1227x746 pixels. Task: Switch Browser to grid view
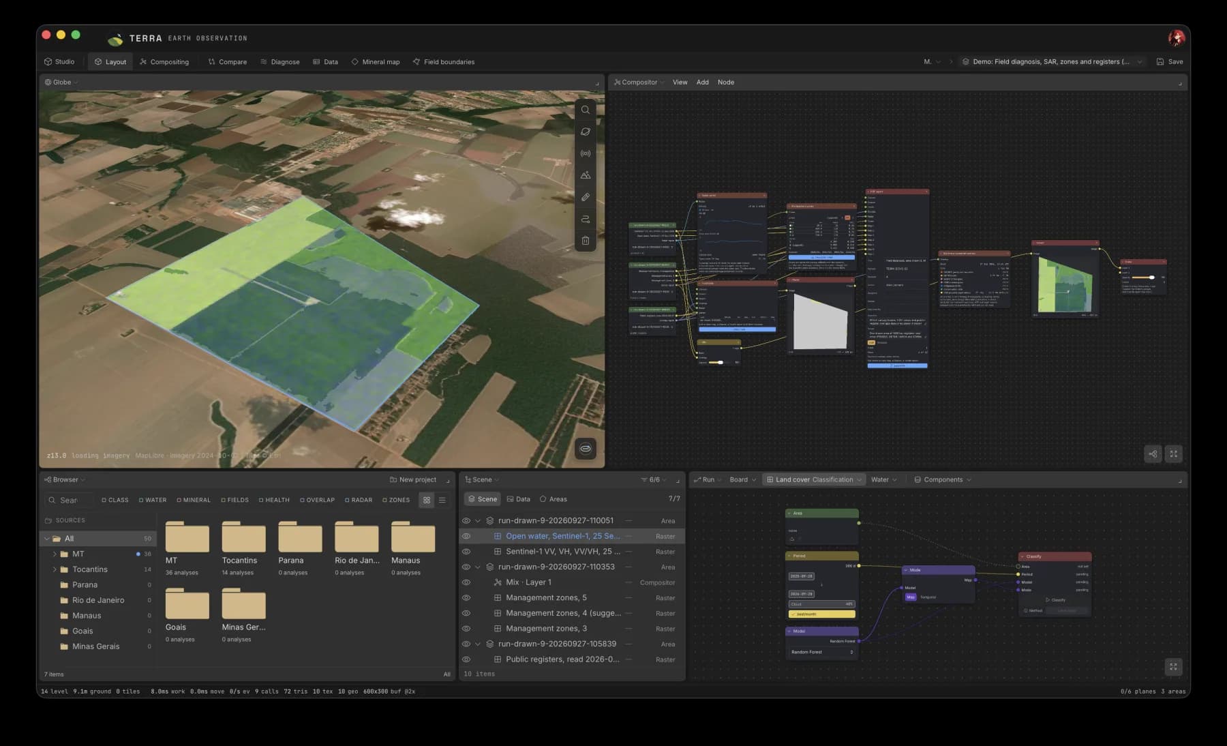click(x=427, y=500)
